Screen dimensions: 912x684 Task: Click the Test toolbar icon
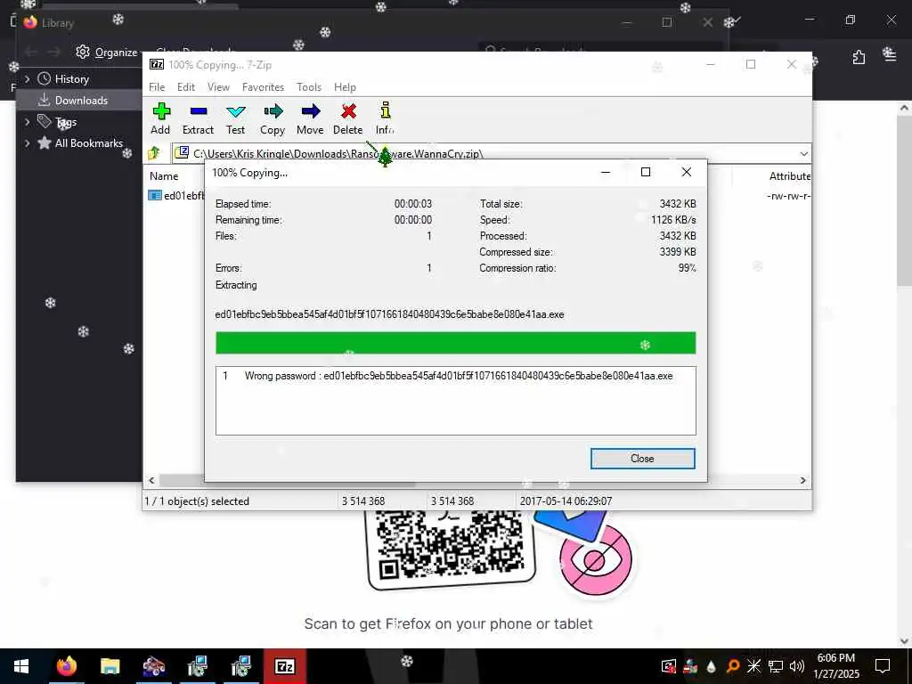pyautogui.click(x=235, y=111)
